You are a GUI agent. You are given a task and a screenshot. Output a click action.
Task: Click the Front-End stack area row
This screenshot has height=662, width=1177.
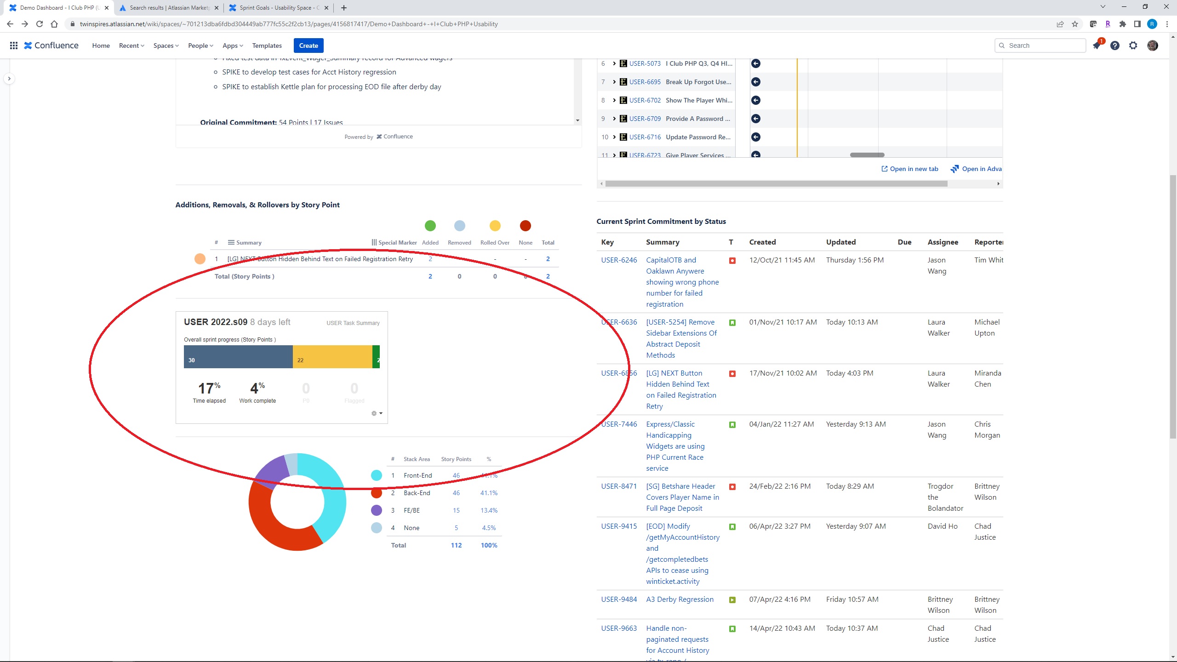(444, 475)
